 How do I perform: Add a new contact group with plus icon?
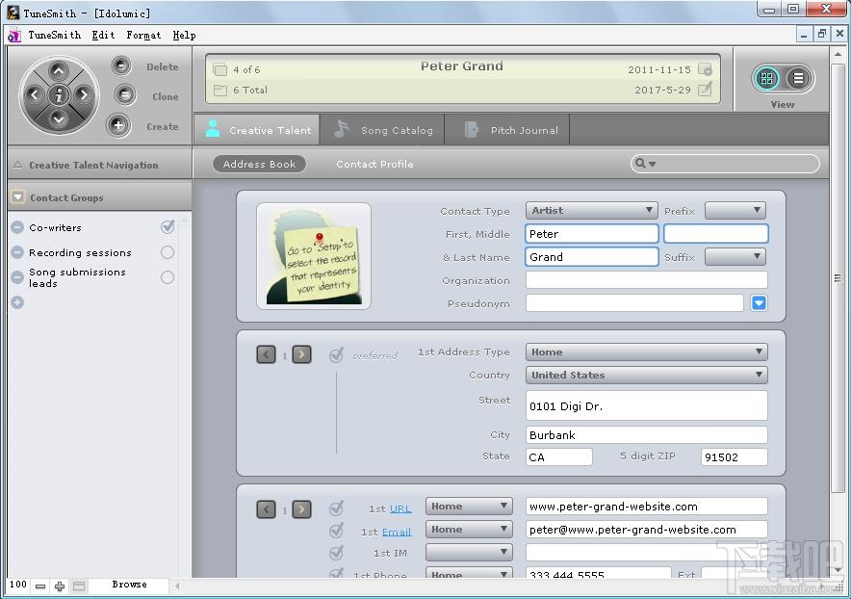click(17, 302)
